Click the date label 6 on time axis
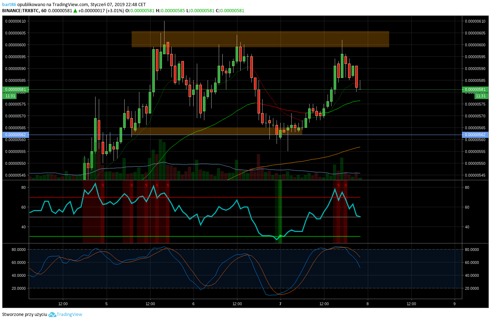 click(x=194, y=304)
